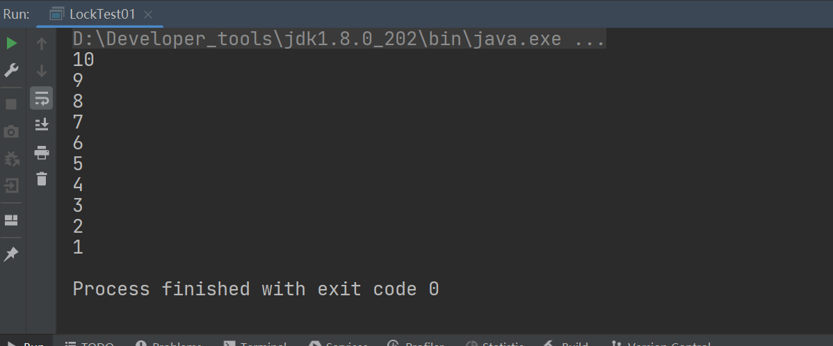Pin the run tab with pushpin icon

point(10,254)
